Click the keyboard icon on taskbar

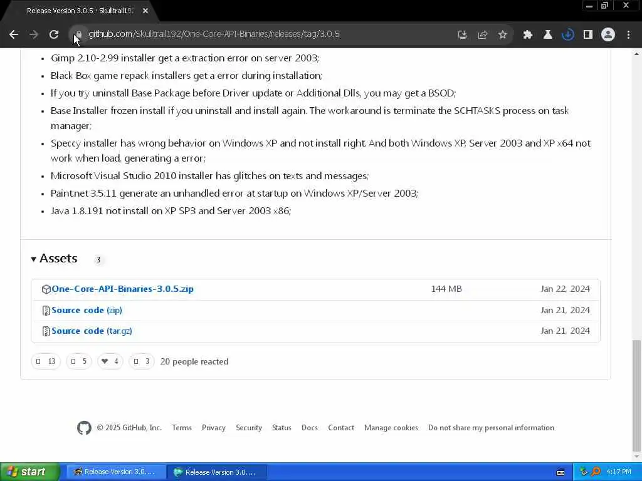[560, 472]
